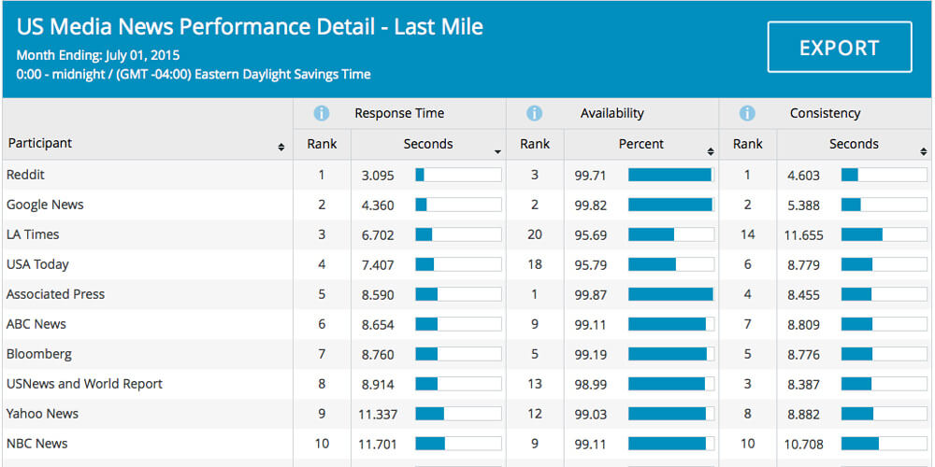935x467 pixels.
Task: Select USNews and World Report row
Action: click(467, 384)
